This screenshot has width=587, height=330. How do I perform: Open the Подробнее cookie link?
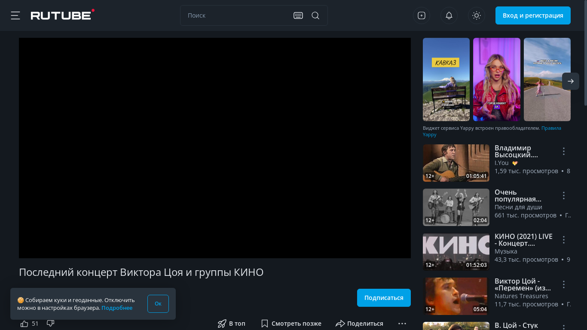117,308
